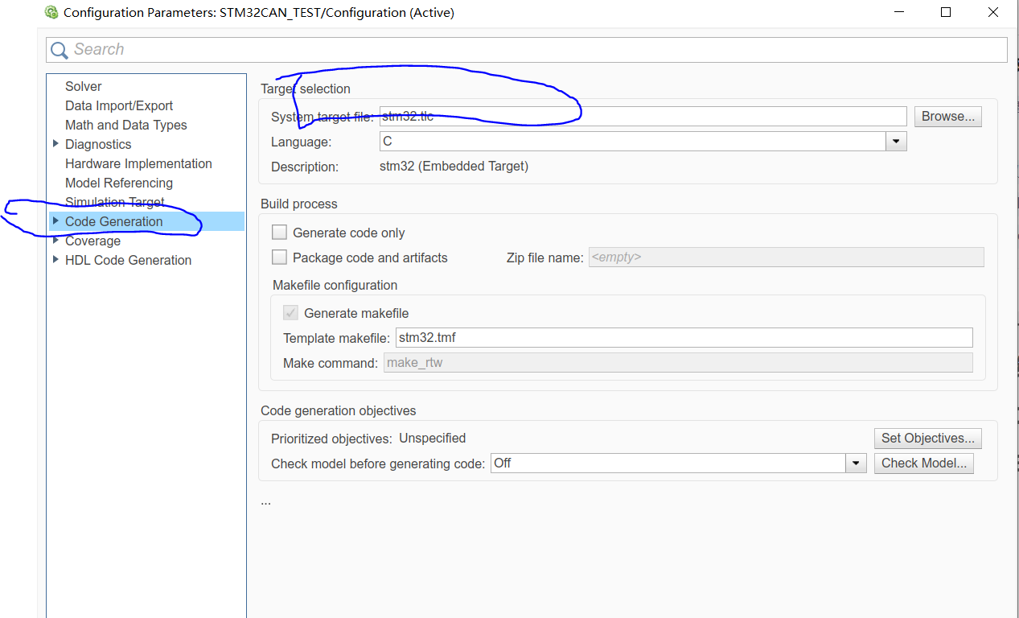Click the Template makefile field

click(x=684, y=337)
